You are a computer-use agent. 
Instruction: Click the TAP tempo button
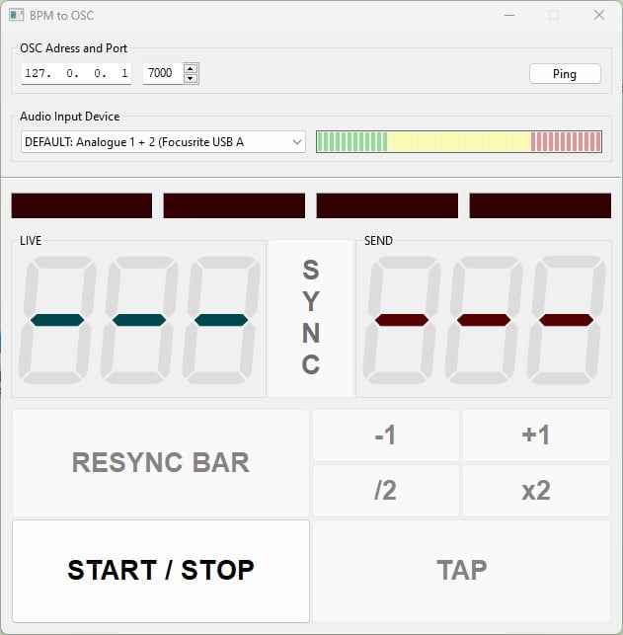point(461,570)
